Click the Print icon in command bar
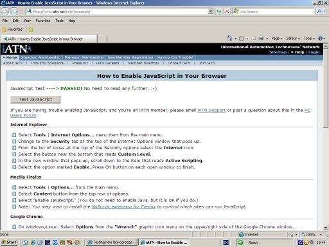Screen dimensions: 329x247 pos(261,39)
